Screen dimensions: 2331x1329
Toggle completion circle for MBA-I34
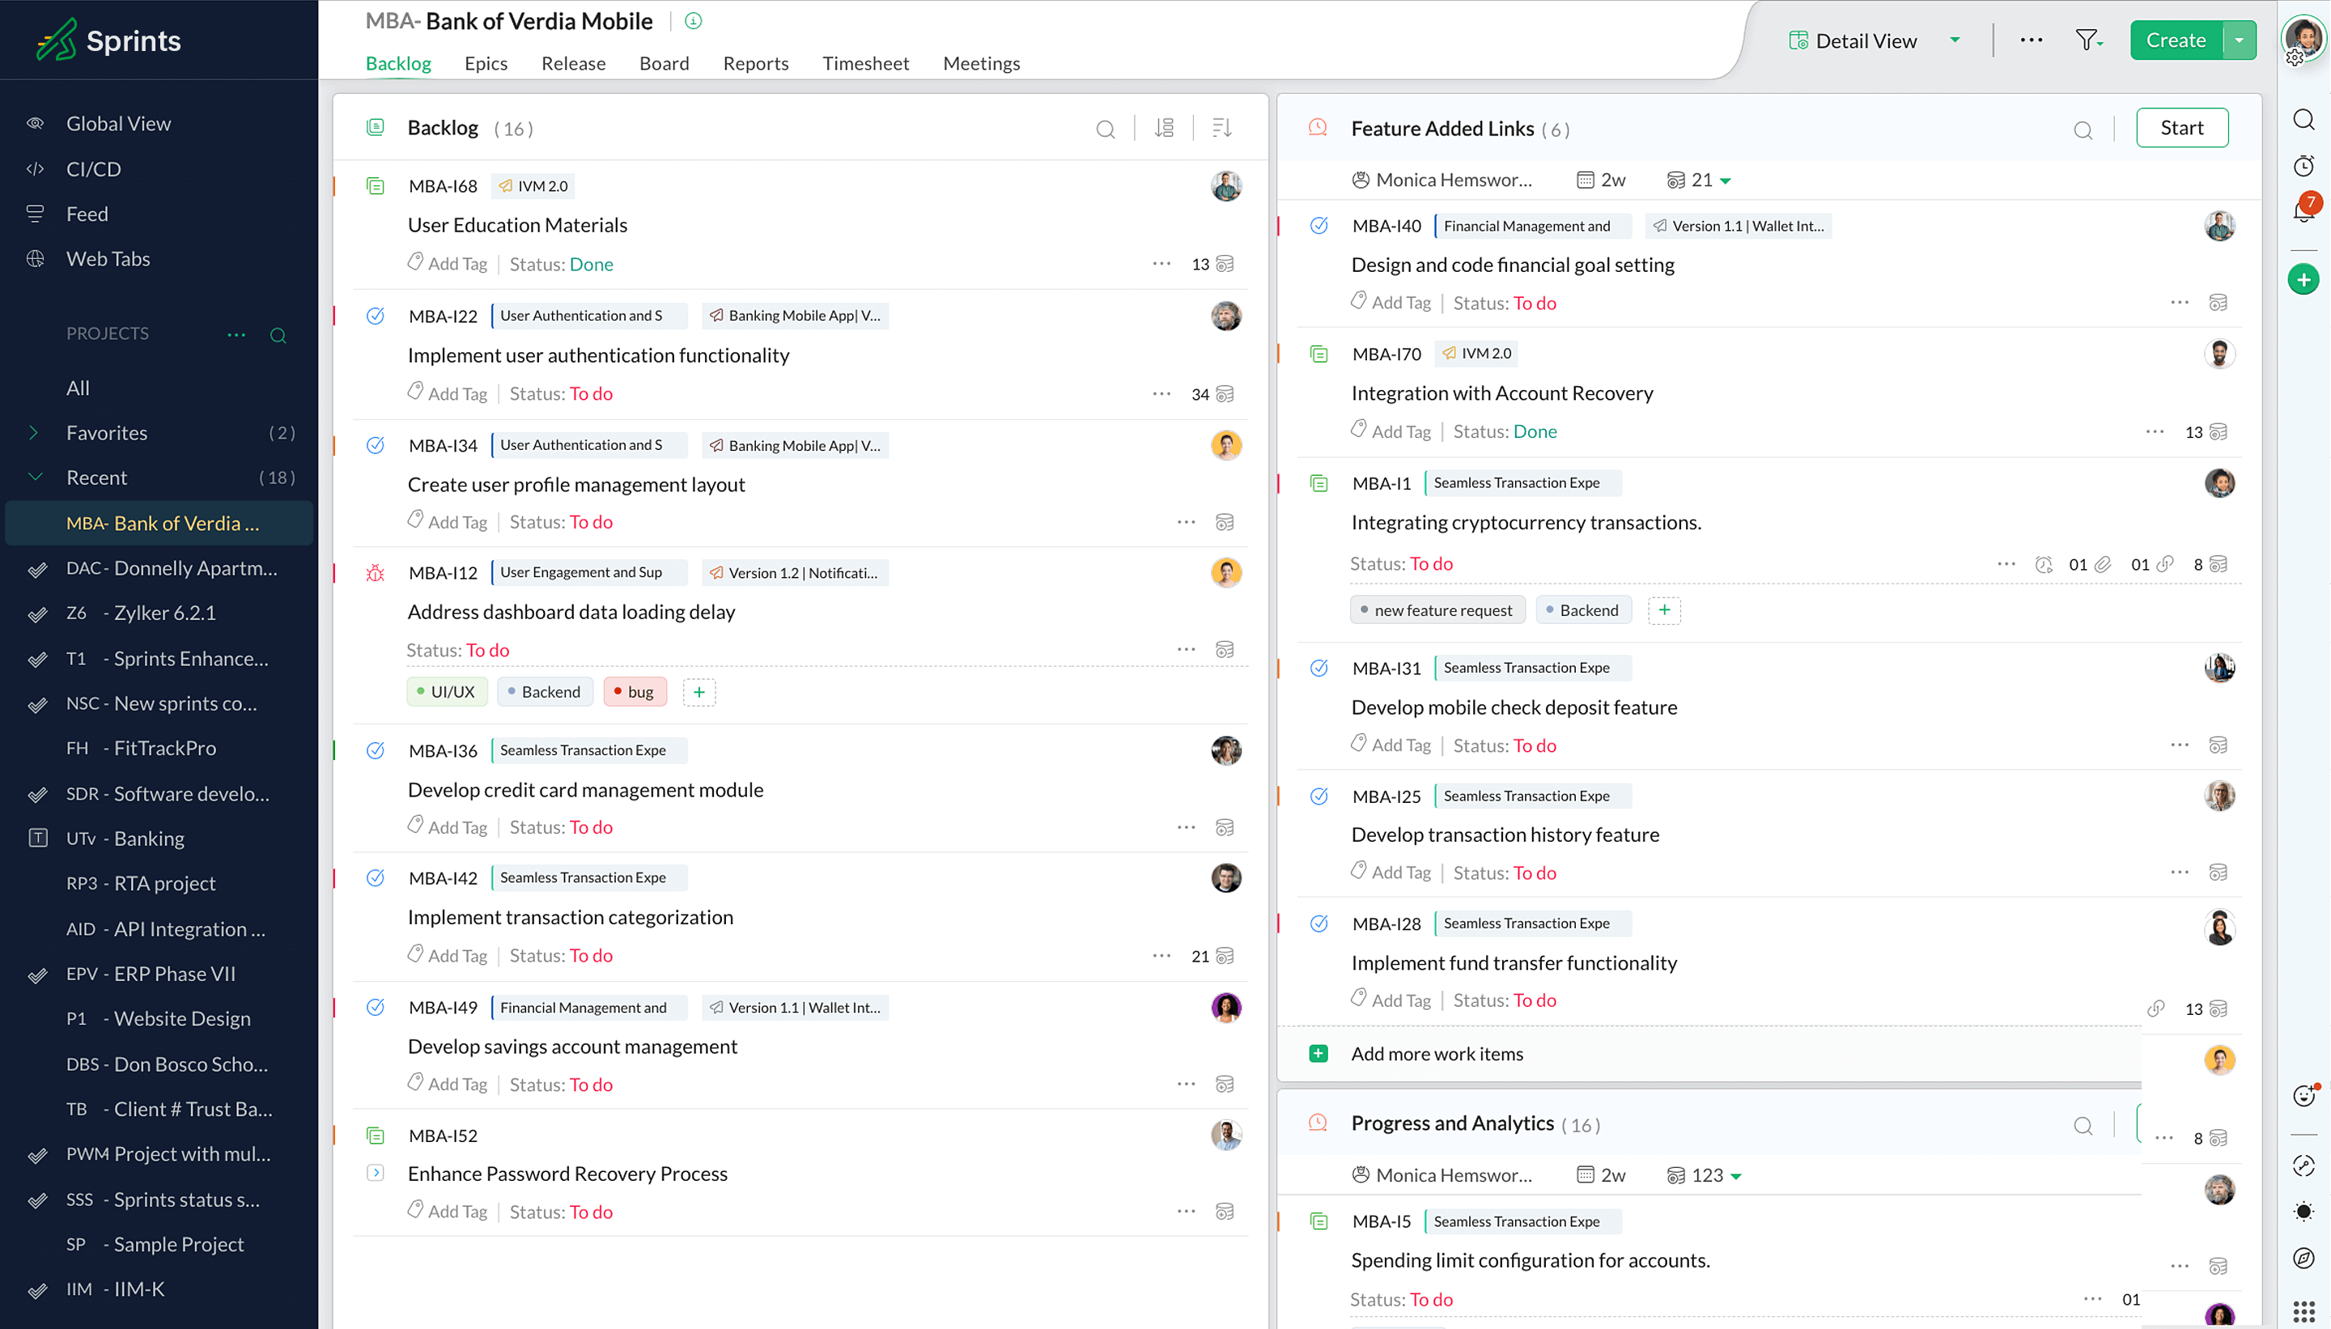click(375, 445)
